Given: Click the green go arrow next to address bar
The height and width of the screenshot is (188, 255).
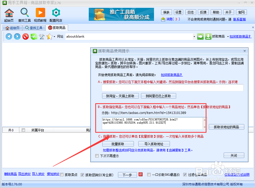Looking at the screenshot, I should [200, 37].
